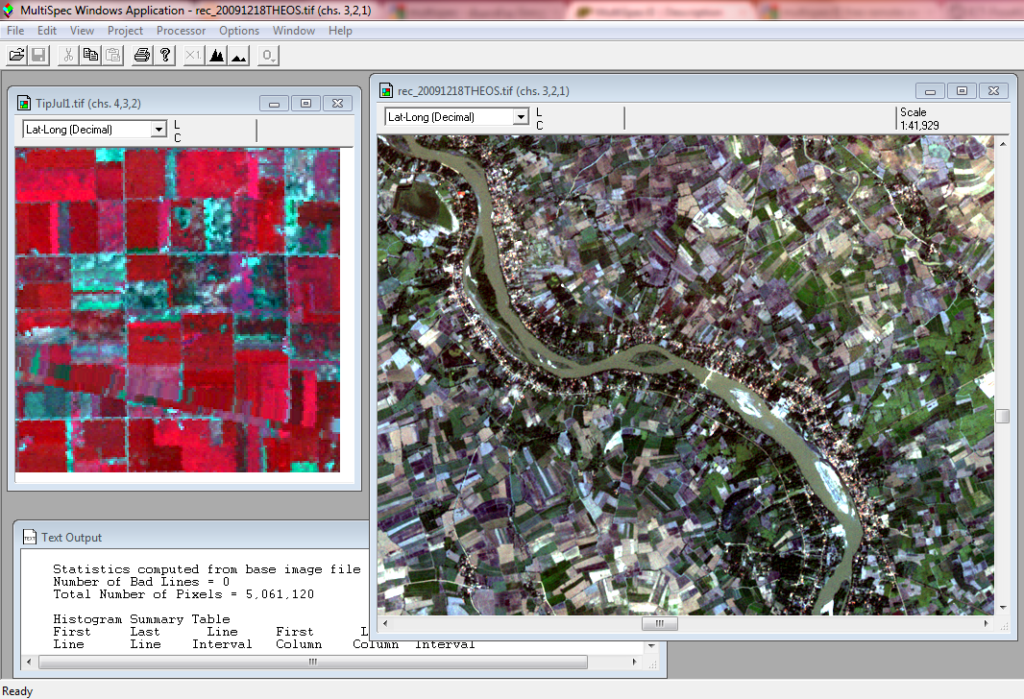Open an image file using the toolbar
Viewport: 1024px width, 699px height.
[15, 55]
